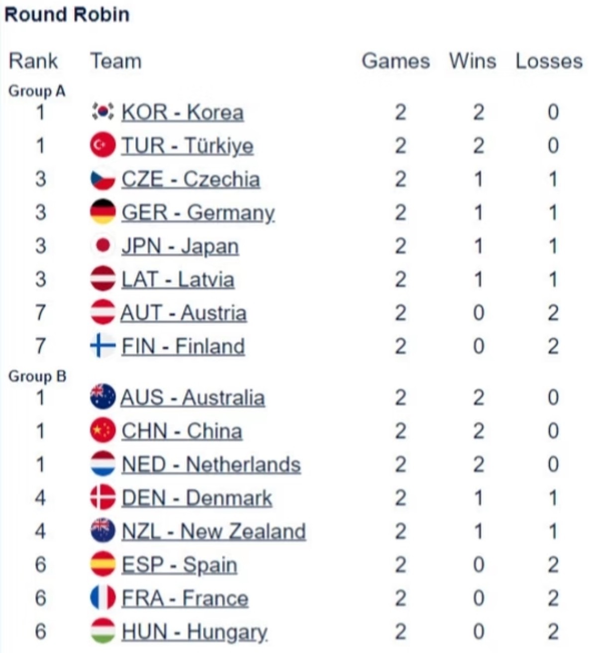Open the LAT - Latvia team link
This screenshot has height=653, width=600.
(178, 280)
